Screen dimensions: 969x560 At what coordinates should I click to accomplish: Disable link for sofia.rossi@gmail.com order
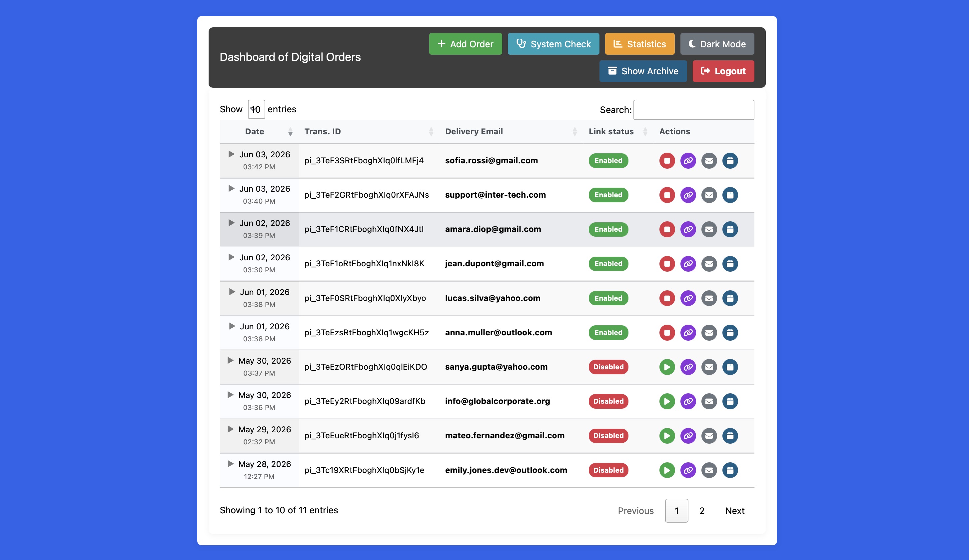click(x=667, y=160)
